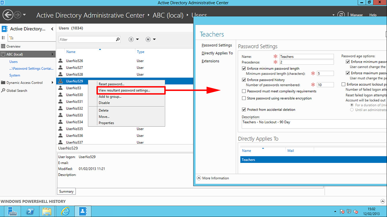Click the Name field containing Teachers
The image size is (387, 217).
coord(306,57)
